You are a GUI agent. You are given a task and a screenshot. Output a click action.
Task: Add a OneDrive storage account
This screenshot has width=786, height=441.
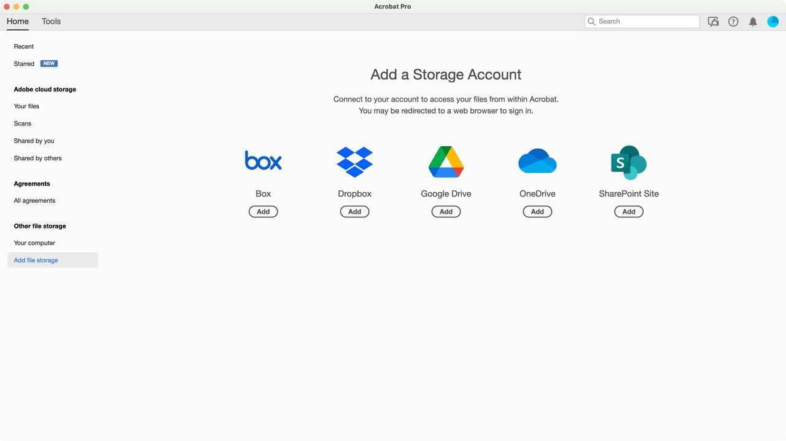tap(537, 211)
